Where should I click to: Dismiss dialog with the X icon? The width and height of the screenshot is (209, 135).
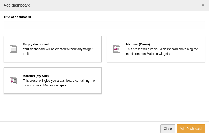[203, 5]
